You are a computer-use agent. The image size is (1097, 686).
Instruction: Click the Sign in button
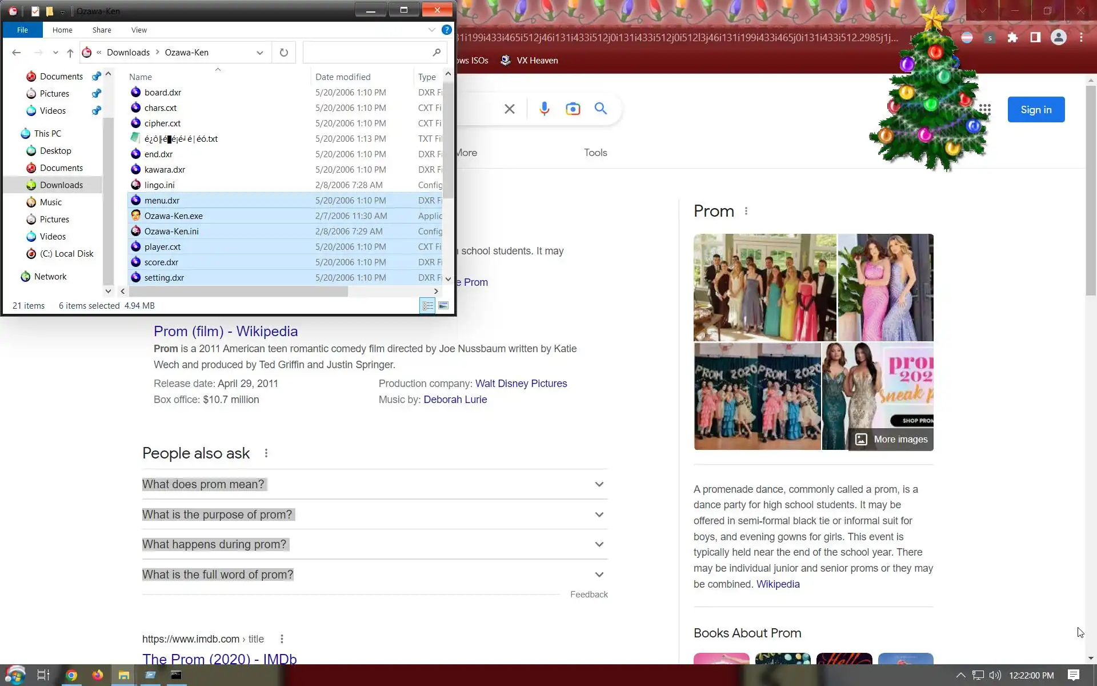[1035, 110]
